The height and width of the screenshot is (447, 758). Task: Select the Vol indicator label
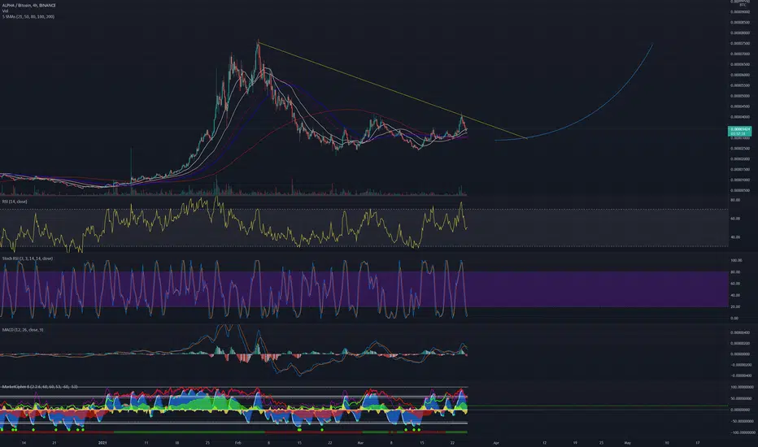coord(6,11)
